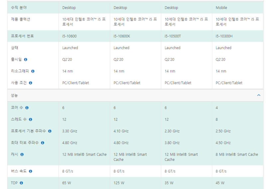This screenshot has height=189, width=266.
Task: Click info icon beside 프로세서 기본 주파수
Action: click(50, 131)
